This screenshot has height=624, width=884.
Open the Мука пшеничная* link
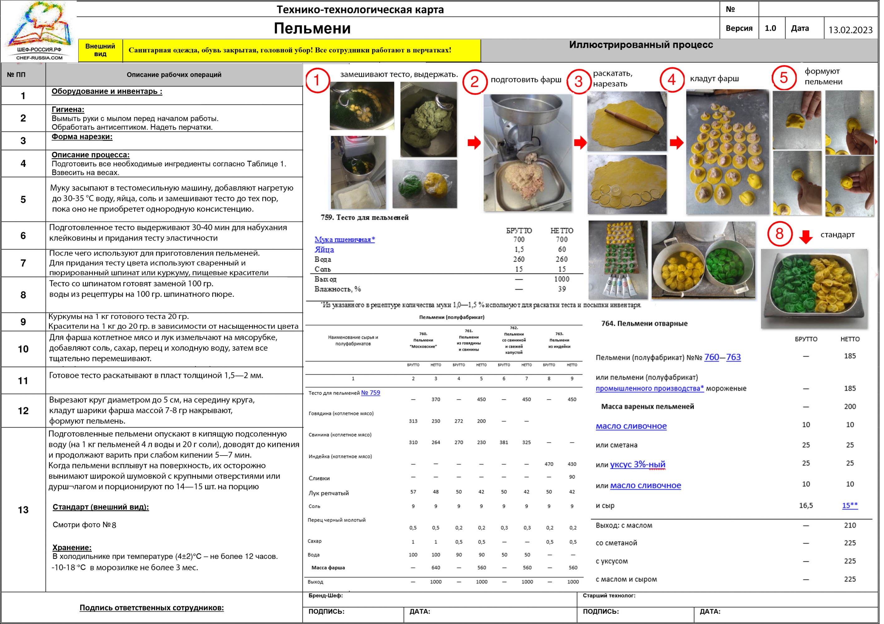point(345,239)
